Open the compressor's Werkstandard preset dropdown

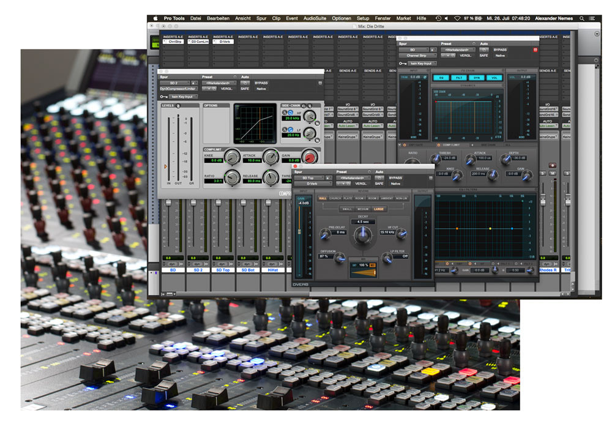(218, 83)
